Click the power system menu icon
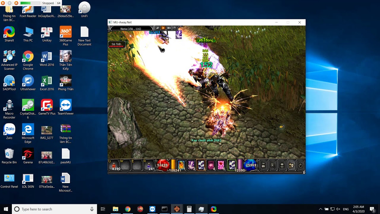The height and width of the screenshot is (214, 380). pyautogui.click(x=300, y=166)
